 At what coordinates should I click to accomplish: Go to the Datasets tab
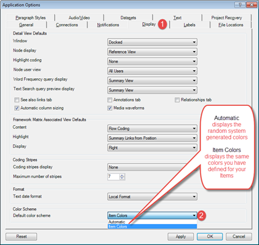click(128, 18)
